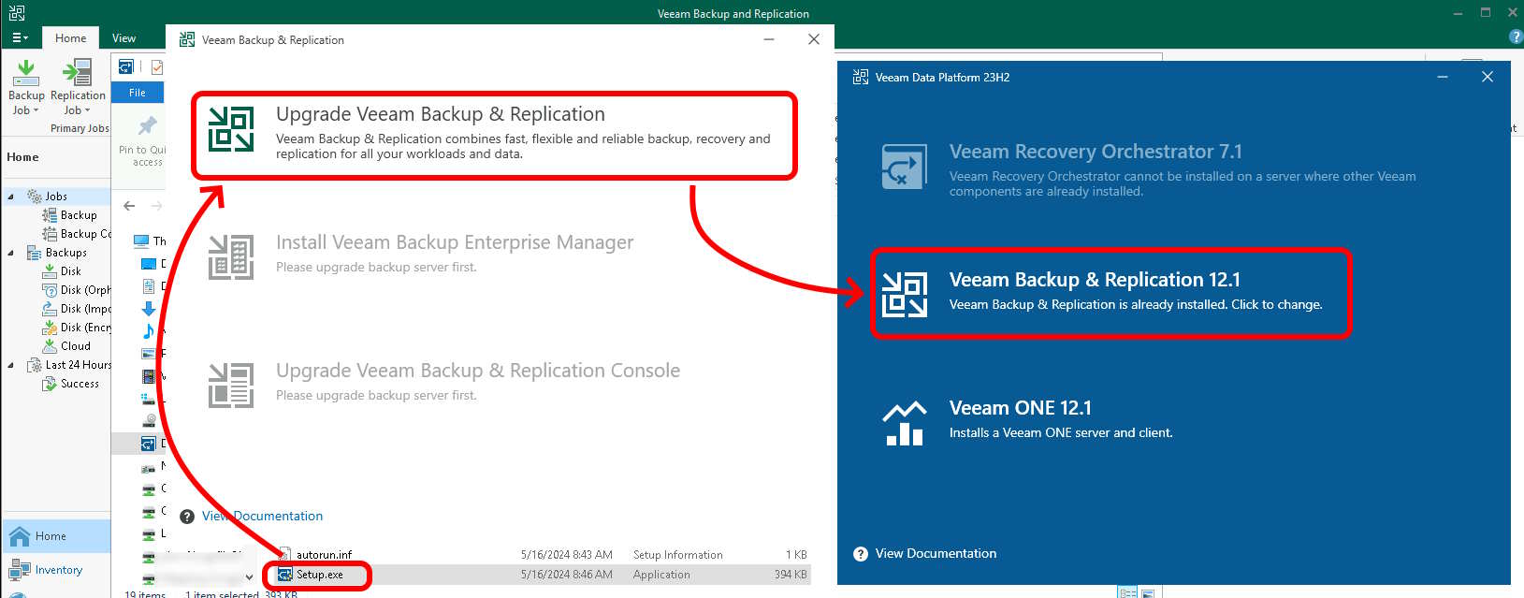Select Upgrade Veeam Backup & Replication option

point(494,135)
